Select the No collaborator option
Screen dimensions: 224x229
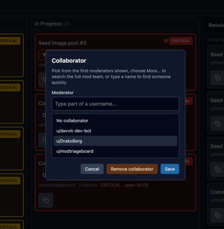[115, 121]
